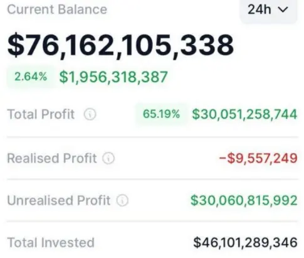Screen dimensions: 304x258
Task: Click the Total Invested row
Action: [x=152, y=243]
